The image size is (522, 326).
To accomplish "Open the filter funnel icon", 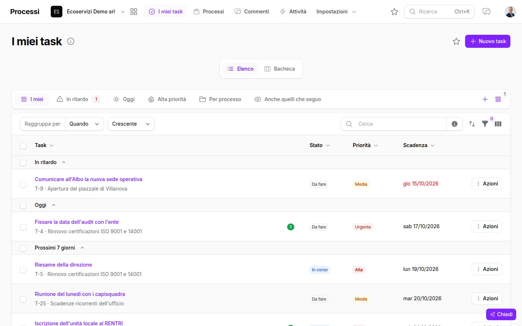I will point(485,124).
